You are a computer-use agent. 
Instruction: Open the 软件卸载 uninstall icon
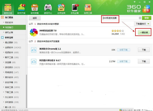click(35, 9)
